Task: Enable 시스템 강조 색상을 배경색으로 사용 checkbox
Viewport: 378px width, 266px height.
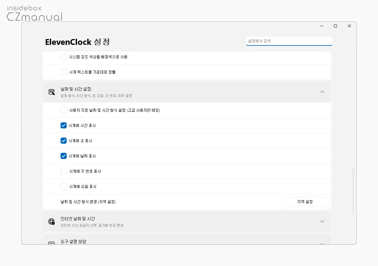Action: pyautogui.click(x=64, y=57)
